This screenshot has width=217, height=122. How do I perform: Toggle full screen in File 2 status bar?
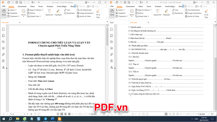[104, 114]
